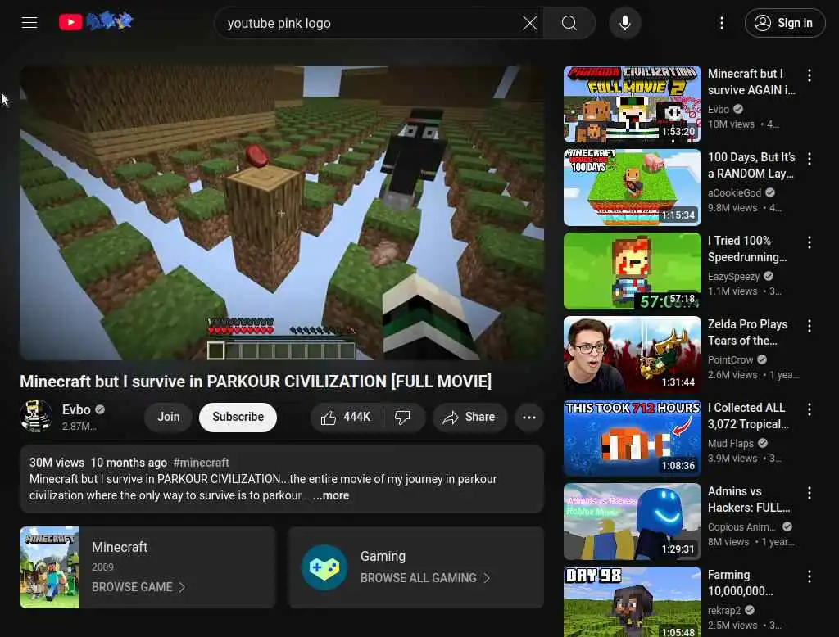Screen dimensions: 839x637
Task: Open 'Admins vs Hackers: FULL' title
Action: pyautogui.click(x=749, y=499)
